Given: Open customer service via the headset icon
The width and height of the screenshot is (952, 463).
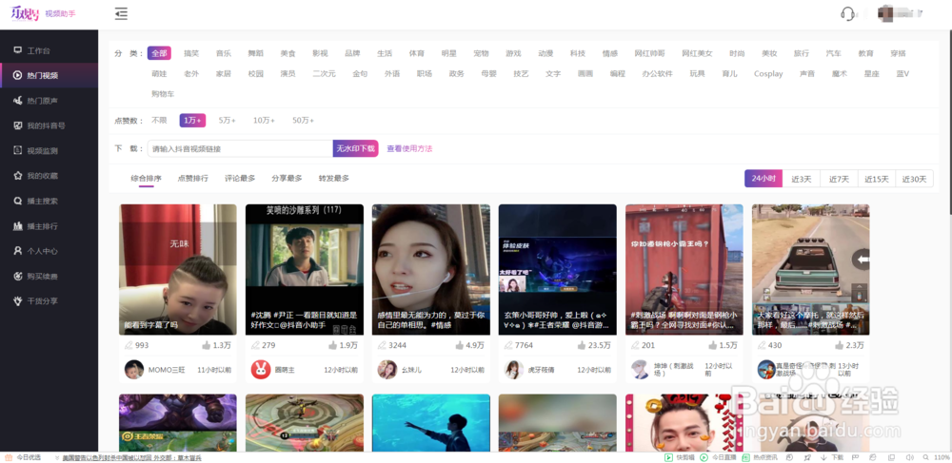Looking at the screenshot, I should [848, 13].
